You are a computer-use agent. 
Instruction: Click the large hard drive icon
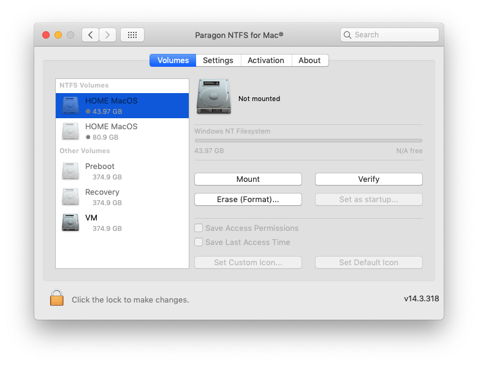214,97
